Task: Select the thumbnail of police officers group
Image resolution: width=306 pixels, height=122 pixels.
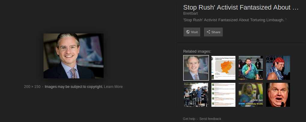Action: pos(196,95)
